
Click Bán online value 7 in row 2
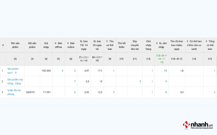75,82
